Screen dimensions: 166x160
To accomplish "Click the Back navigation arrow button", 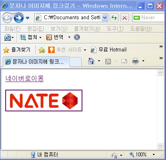I will pyautogui.click(x=7, y=18).
